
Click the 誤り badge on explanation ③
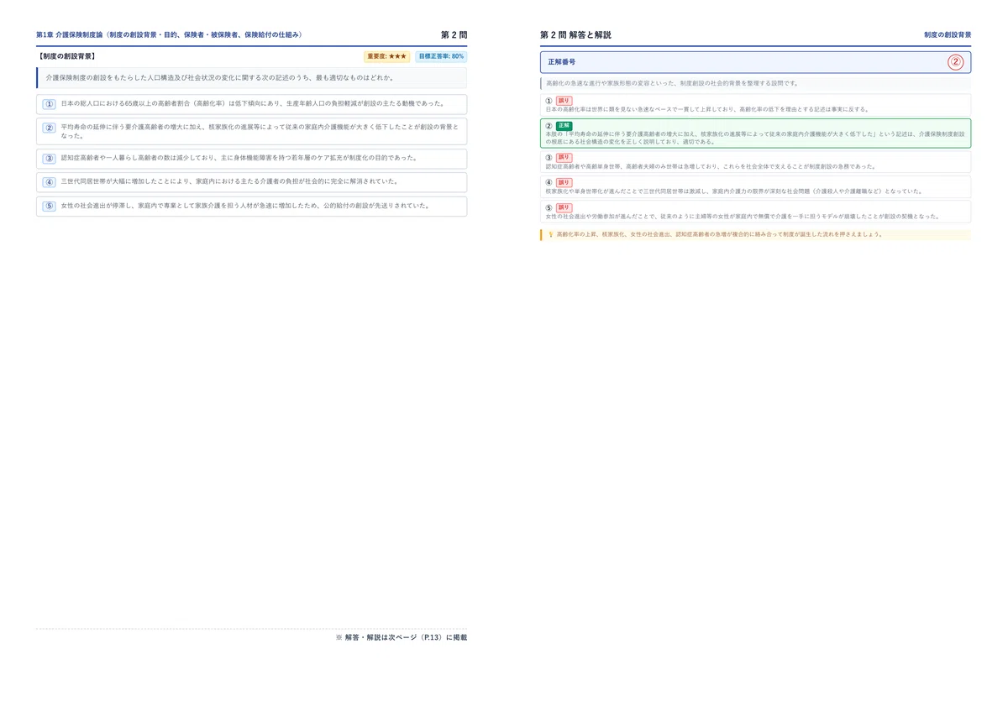(564, 157)
